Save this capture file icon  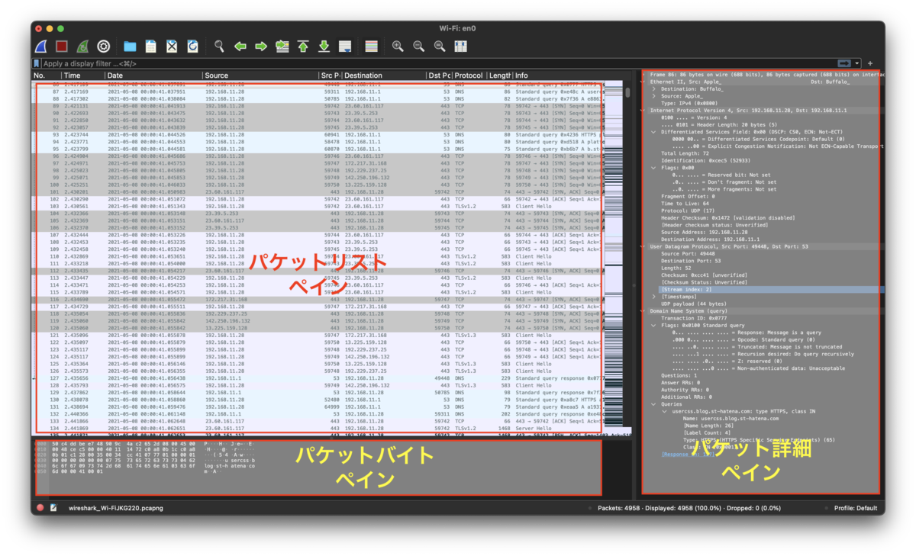pyautogui.click(x=151, y=47)
